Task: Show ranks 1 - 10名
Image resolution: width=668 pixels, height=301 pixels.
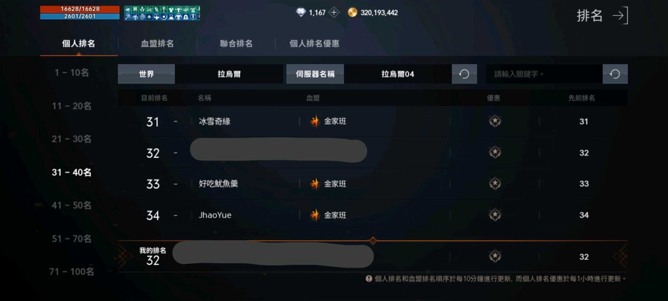Action: click(71, 73)
